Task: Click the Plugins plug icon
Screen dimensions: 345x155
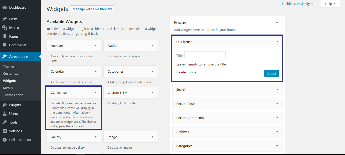Action: click(x=5, y=105)
